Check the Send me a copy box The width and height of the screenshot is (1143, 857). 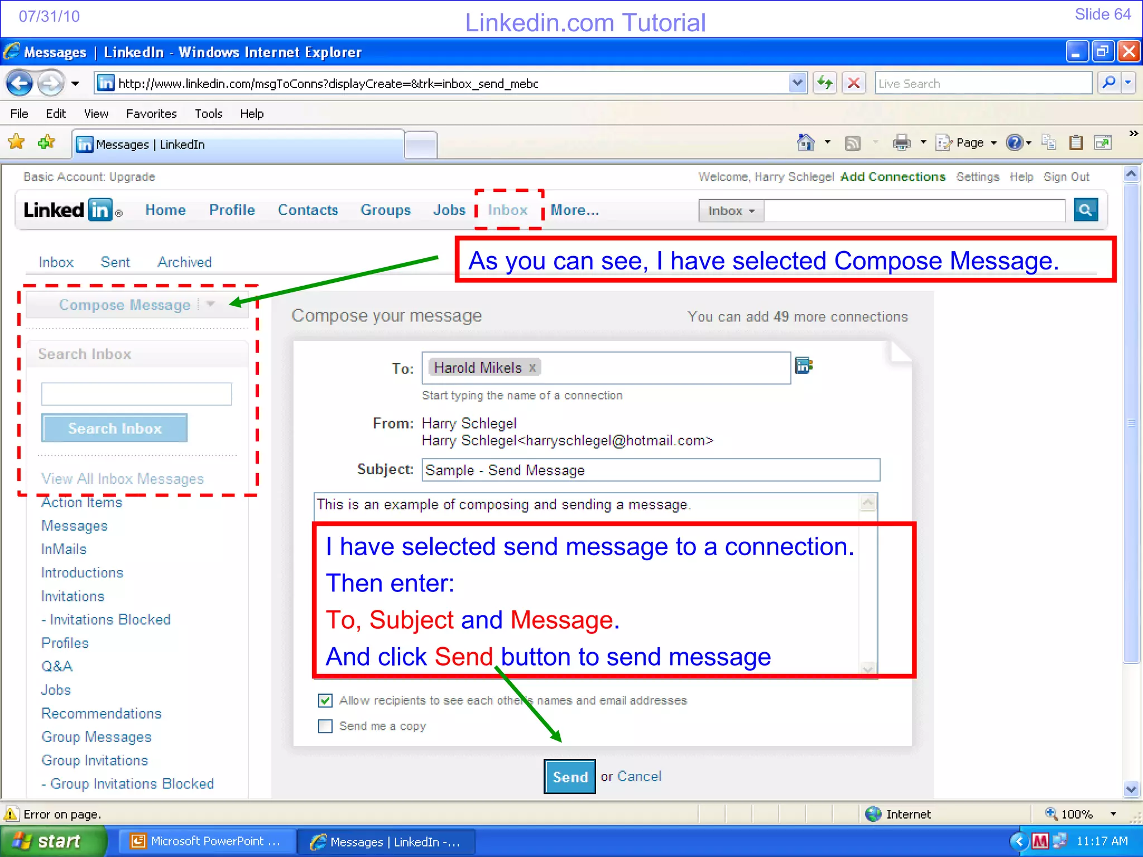325,726
